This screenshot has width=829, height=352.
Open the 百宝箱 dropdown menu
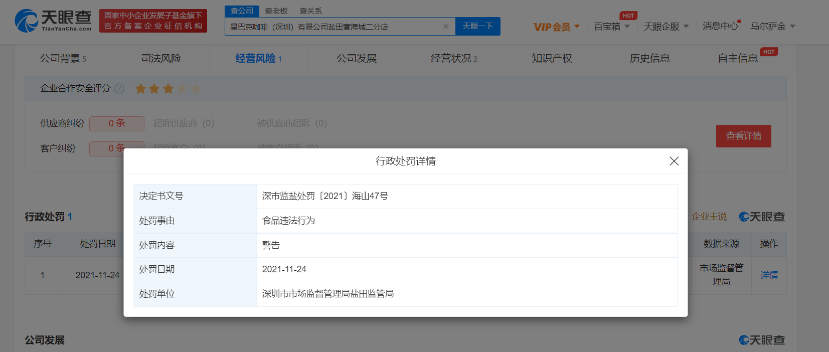[x=611, y=26]
